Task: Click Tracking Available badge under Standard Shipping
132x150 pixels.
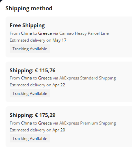Action: (30, 94)
